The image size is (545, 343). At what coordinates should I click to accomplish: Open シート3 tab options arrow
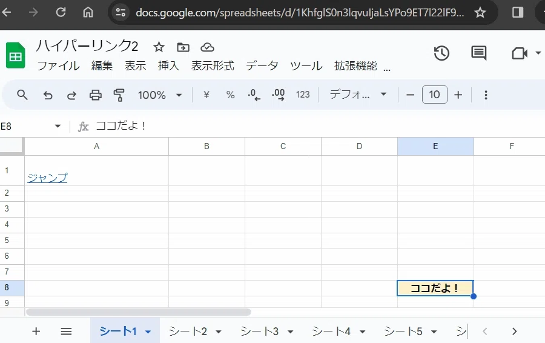pos(291,331)
